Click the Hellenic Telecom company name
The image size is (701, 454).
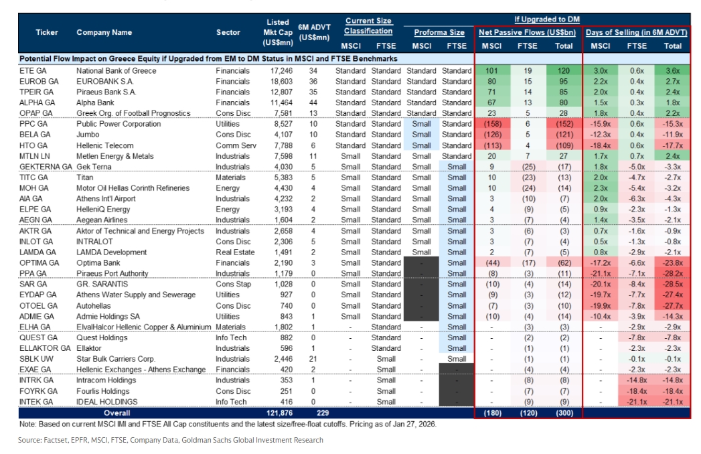tap(105, 145)
